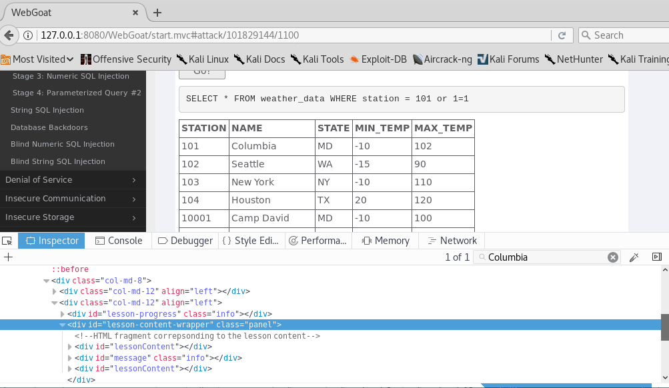Select Stage 4: Parameterized Query #2 lesson
Screen dimensions: 669x388
point(77,93)
